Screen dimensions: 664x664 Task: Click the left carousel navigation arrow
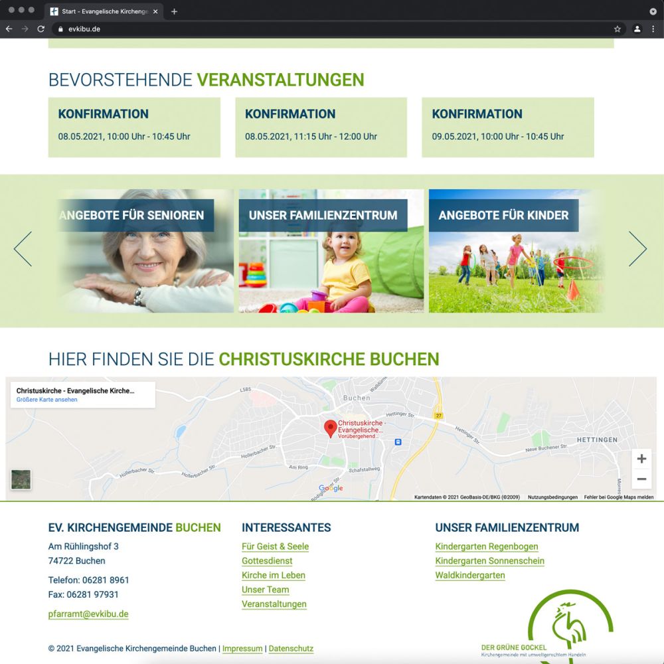click(23, 249)
